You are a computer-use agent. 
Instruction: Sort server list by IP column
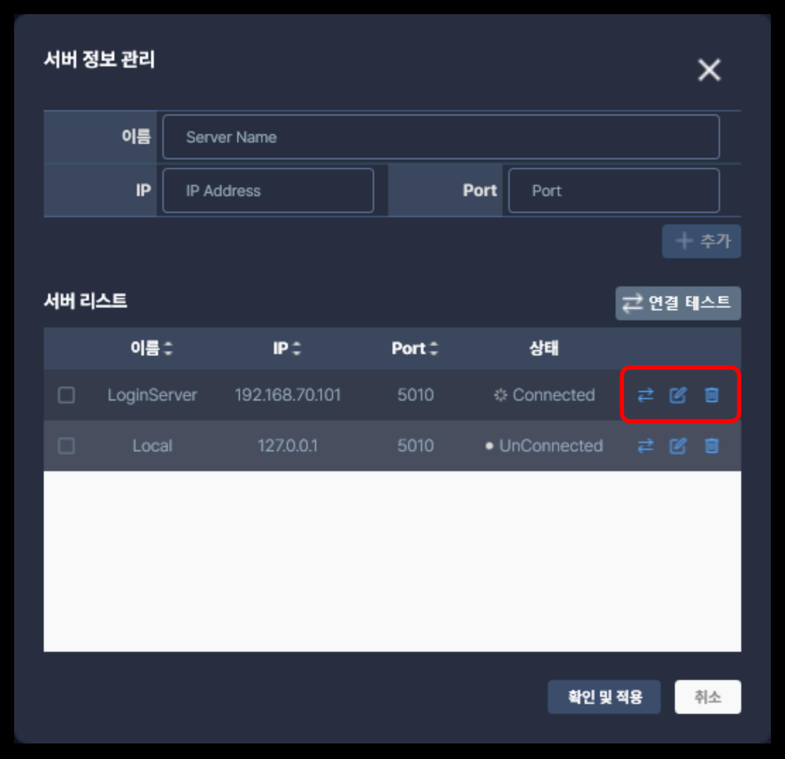point(296,348)
